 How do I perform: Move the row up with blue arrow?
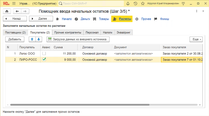(32, 39)
